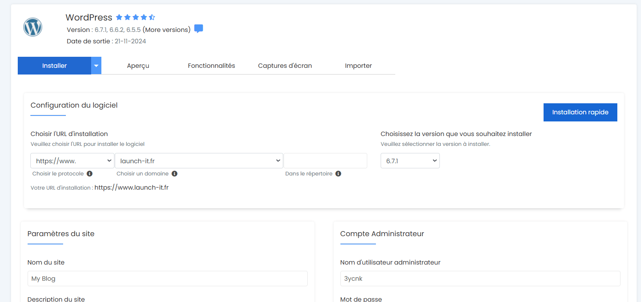
Task: Click the star rating icons
Action: point(135,17)
